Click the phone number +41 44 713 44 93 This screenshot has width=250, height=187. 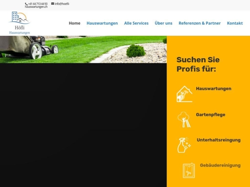pos(38,4)
